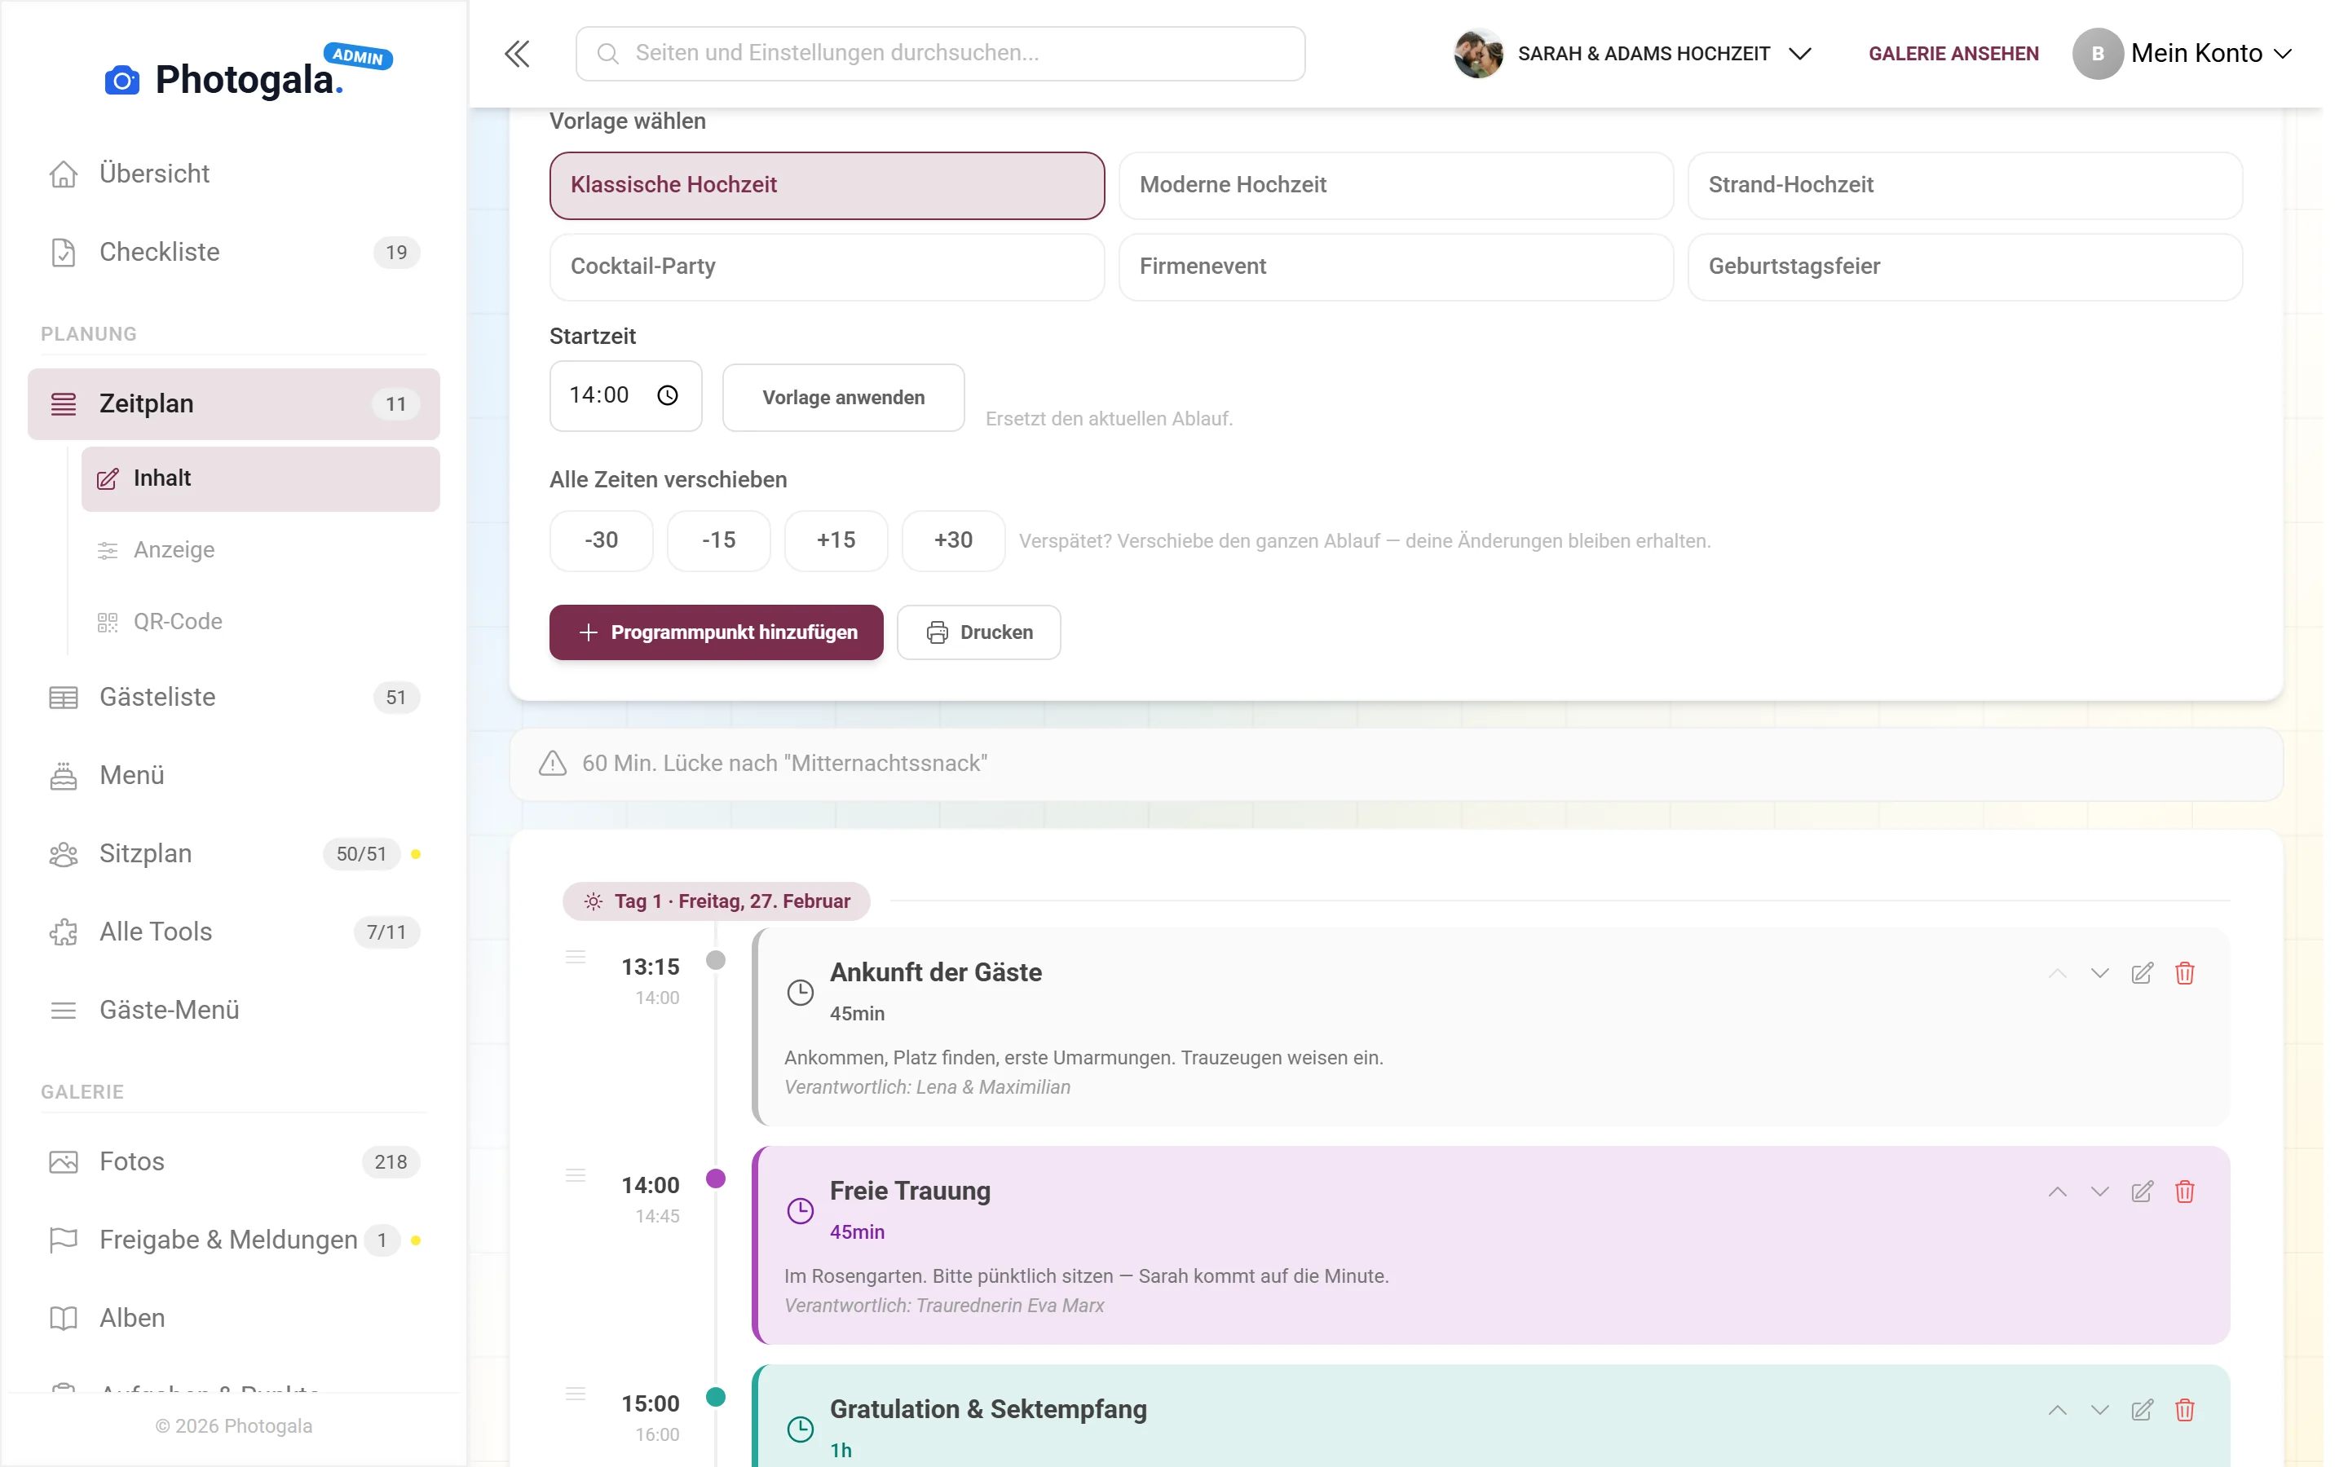Open Übersicht in the sidebar
Image resolution: width=2348 pixels, height=1467 pixels.
point(234,174)
